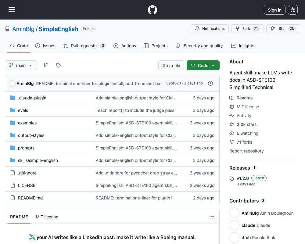Click the Notifications bell button
This screenshot has width=305, height=244.
point(210,29)
